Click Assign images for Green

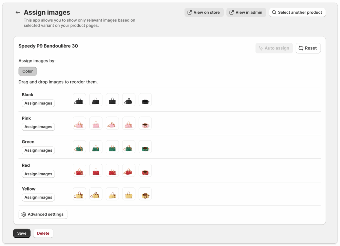pos(39,150)
